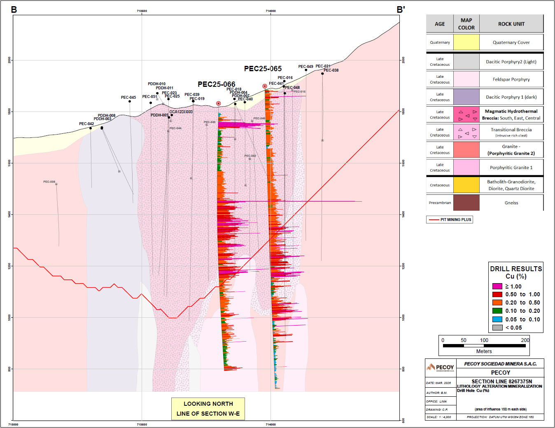
Task: Click the PEC25-065 drill collar marker
Action: click(265, 86)
